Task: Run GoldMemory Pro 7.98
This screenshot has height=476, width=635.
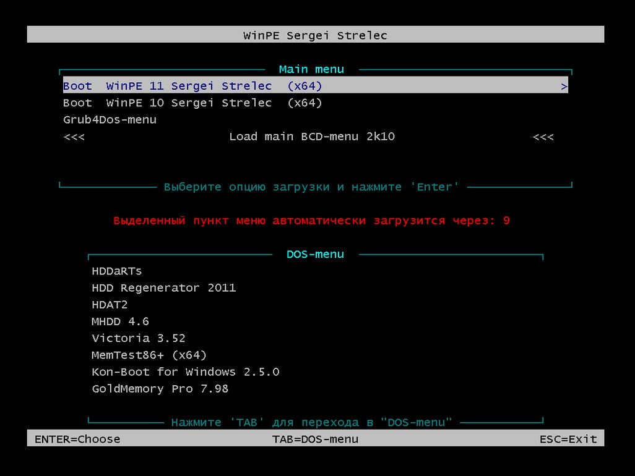Action: (160, 389)
